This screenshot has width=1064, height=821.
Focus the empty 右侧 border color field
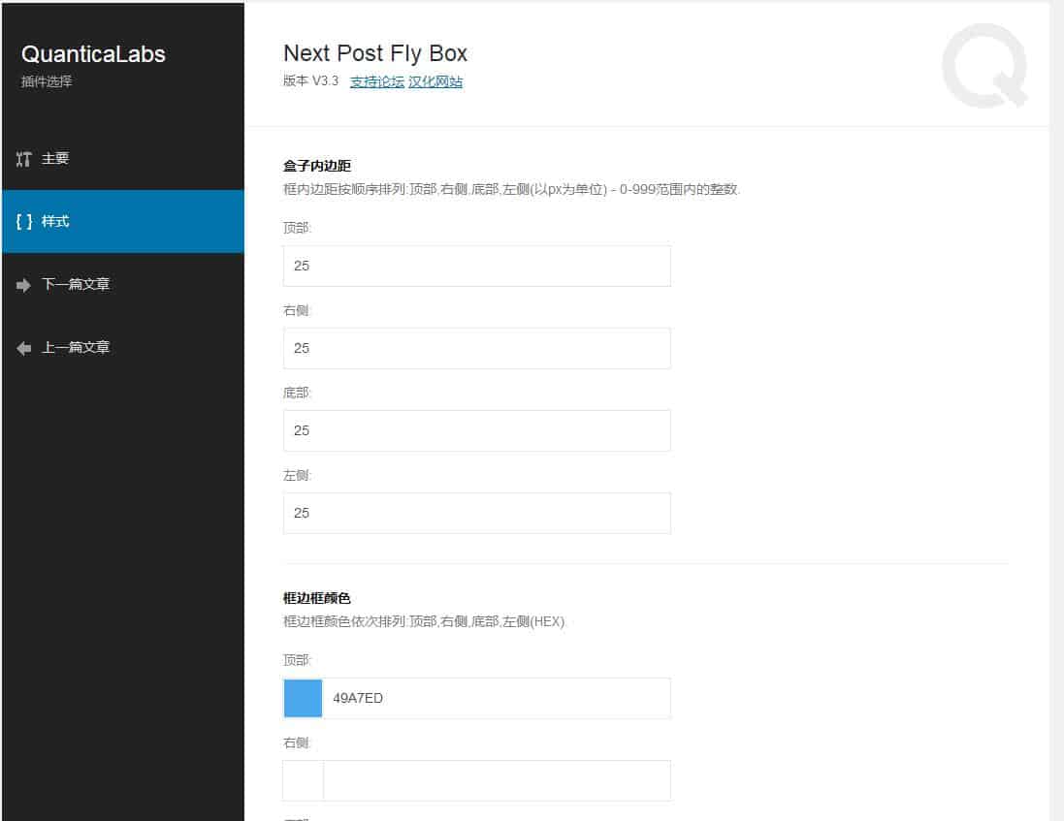point(497,781)
